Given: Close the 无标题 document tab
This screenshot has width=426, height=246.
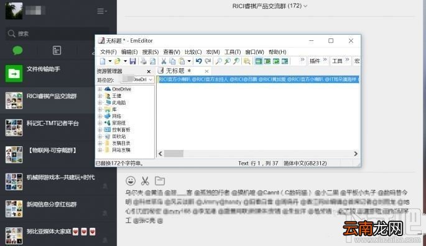Looking at the screenshot, I should coord(206,71).
